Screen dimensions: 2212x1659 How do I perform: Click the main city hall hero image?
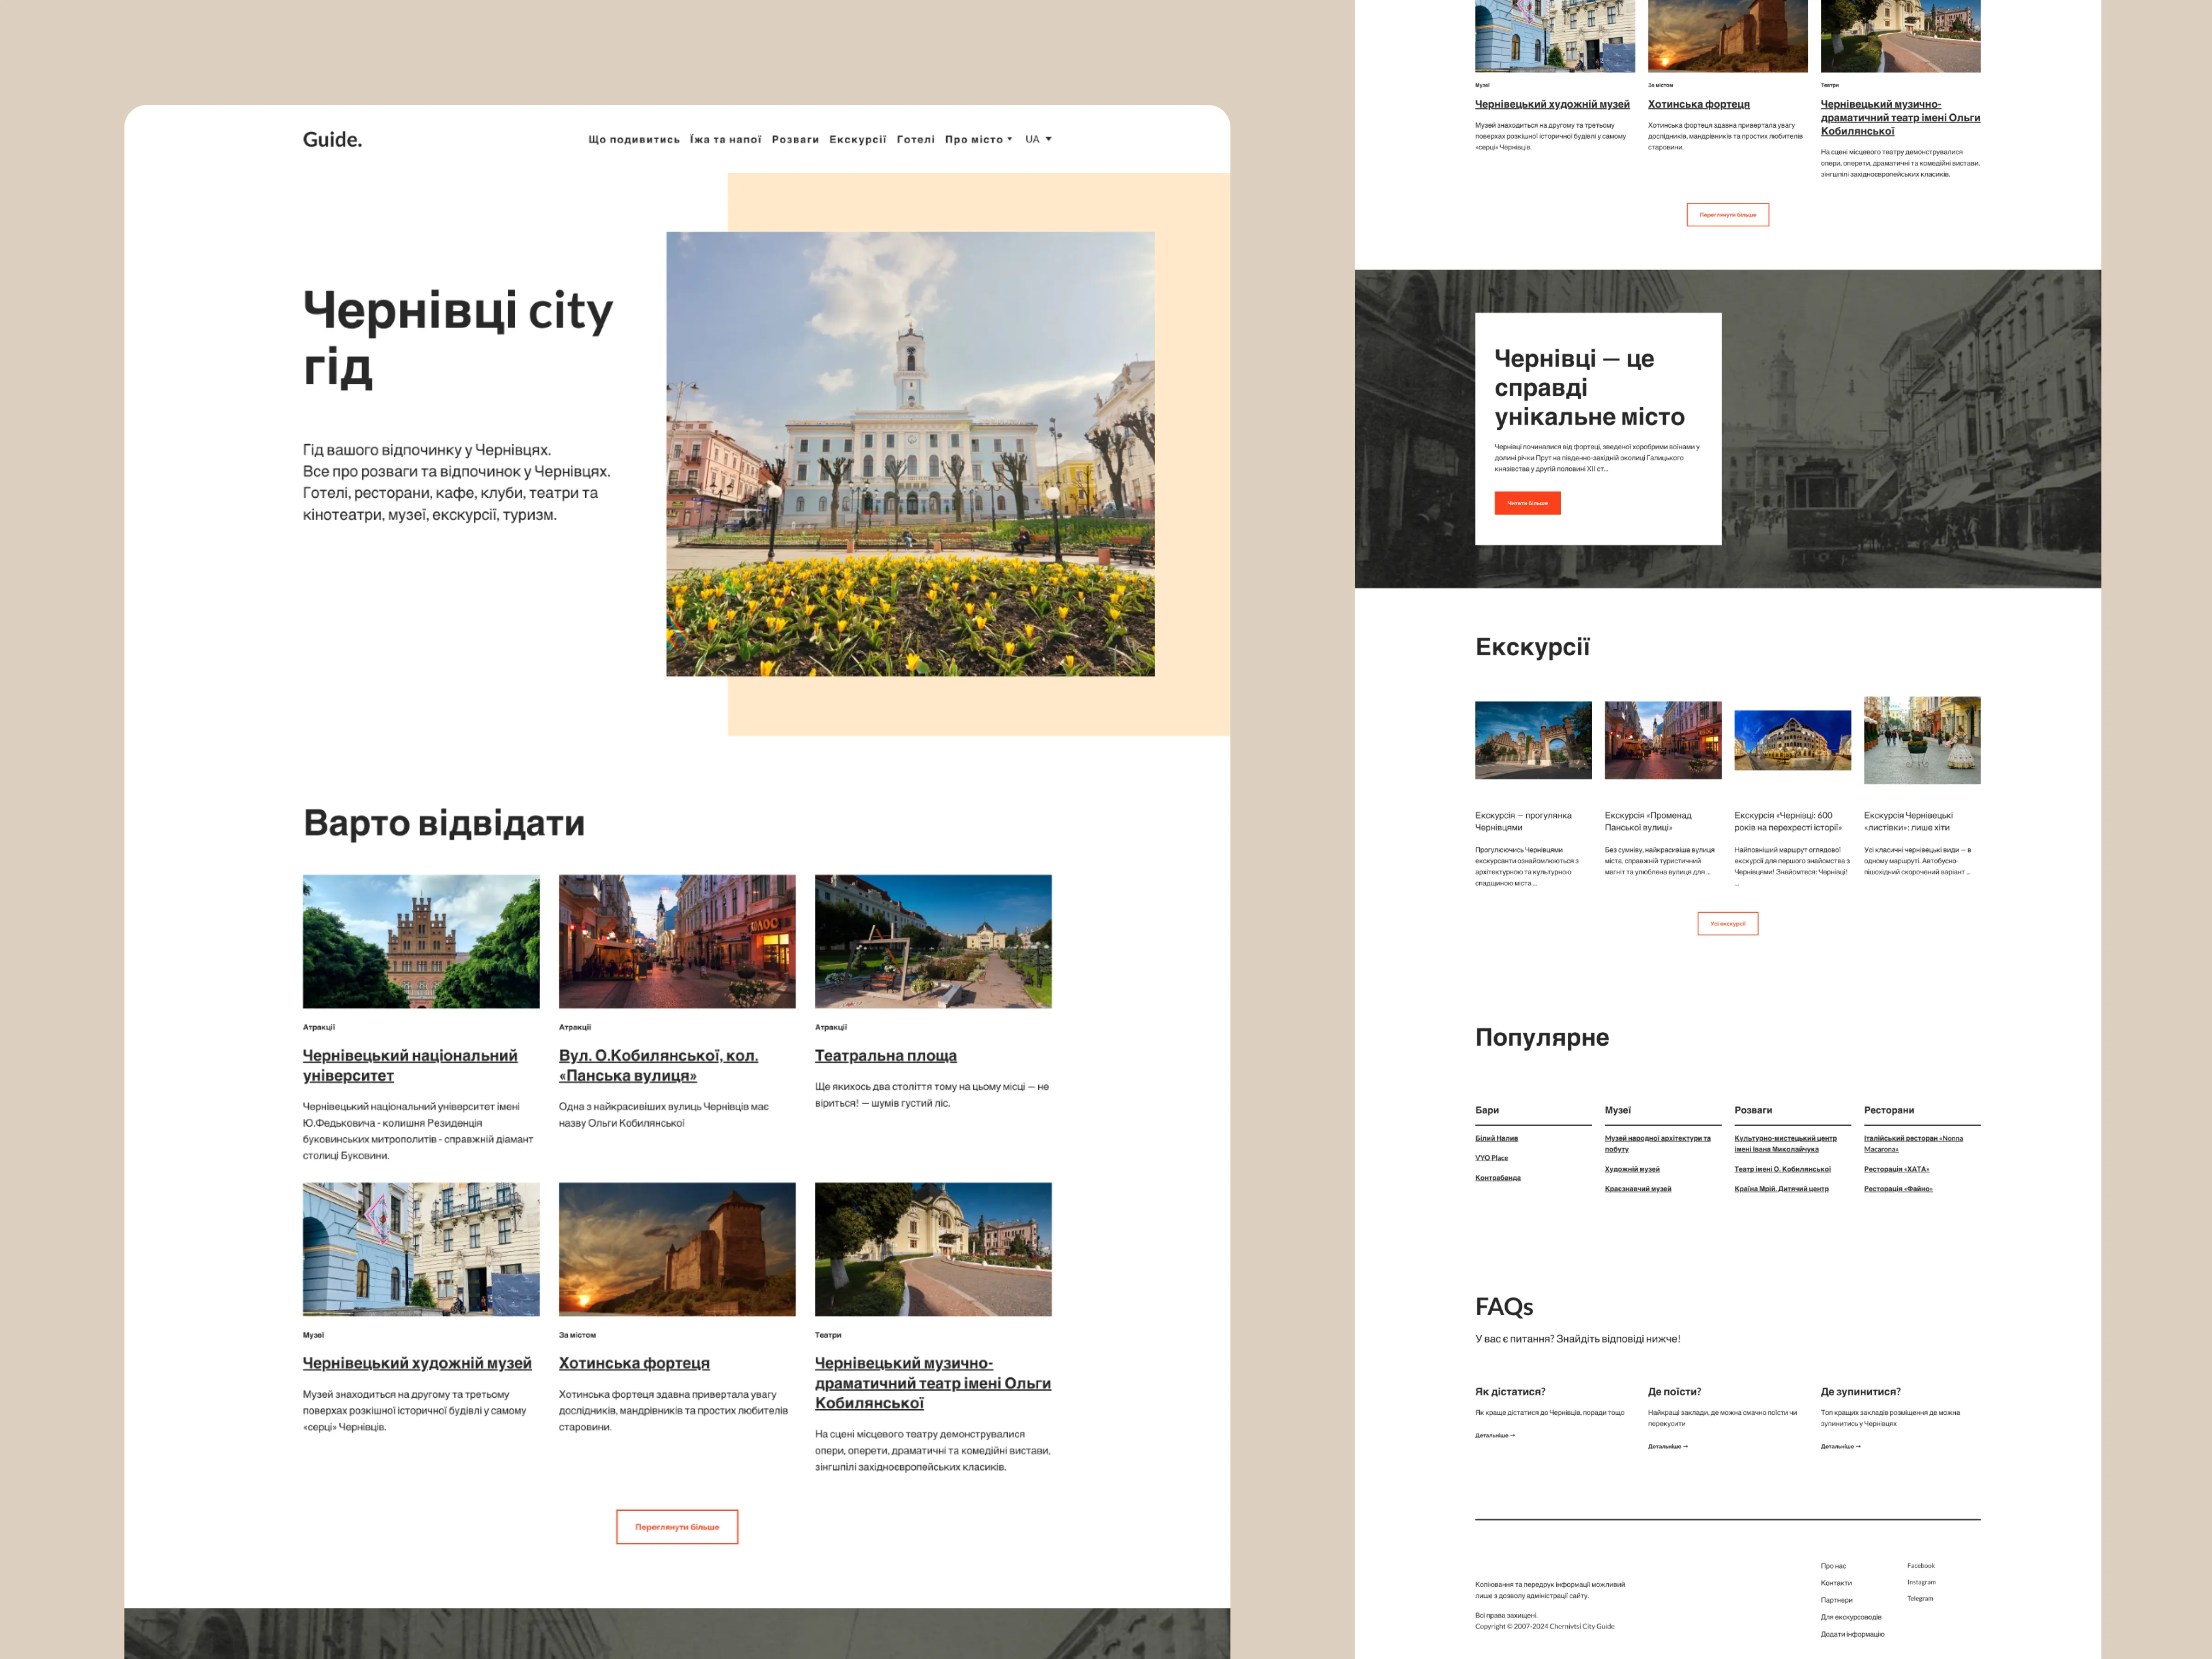coord(910,454)
